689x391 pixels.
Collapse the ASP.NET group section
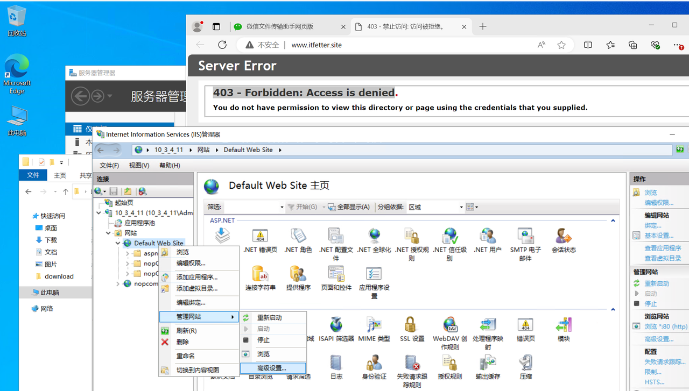coord(613,221)
